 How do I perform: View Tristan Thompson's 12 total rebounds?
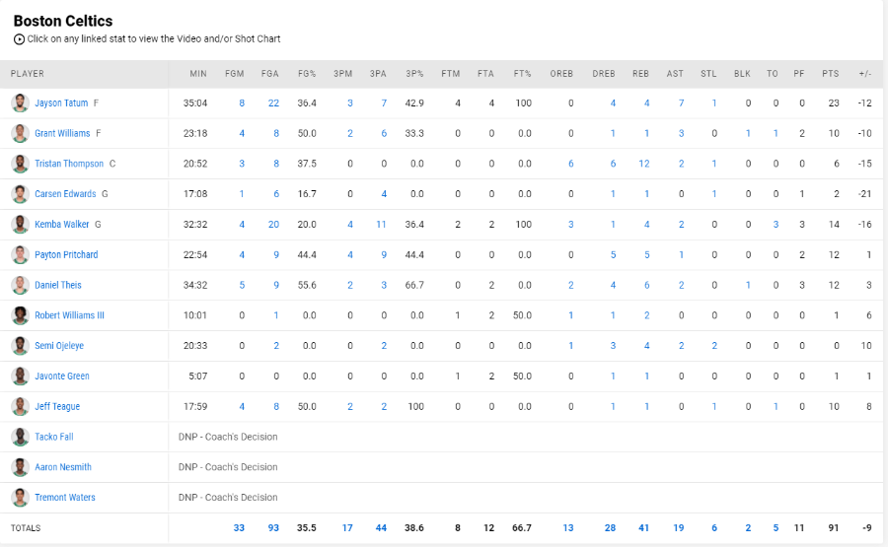point(644,164)
